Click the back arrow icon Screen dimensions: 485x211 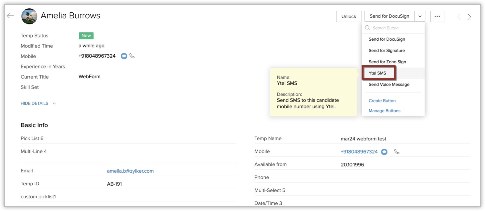[10, 16]
